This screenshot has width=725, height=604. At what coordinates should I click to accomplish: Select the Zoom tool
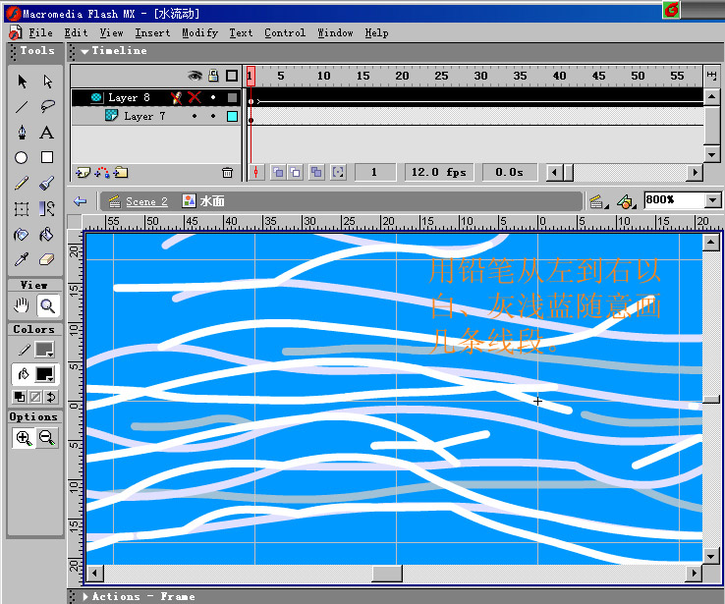47,305
